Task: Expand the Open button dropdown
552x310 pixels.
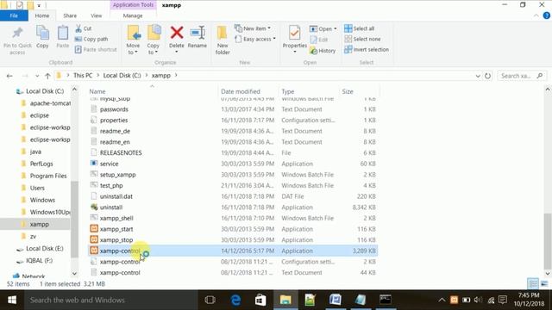Action: pyautogui.click(x=336, y=28)
